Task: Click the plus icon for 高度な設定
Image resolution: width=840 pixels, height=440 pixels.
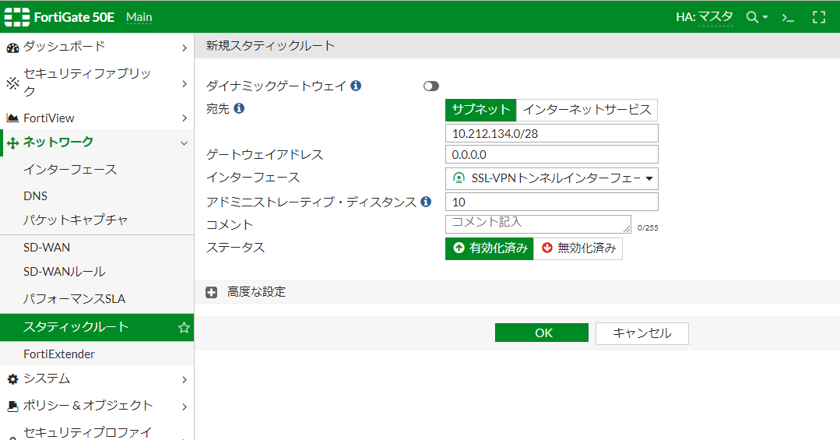Action: point(212,292)
